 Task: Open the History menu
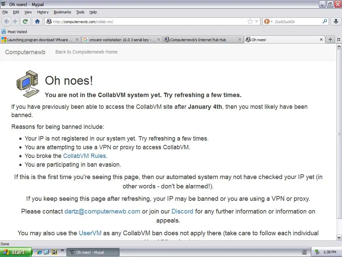[43, 12]
